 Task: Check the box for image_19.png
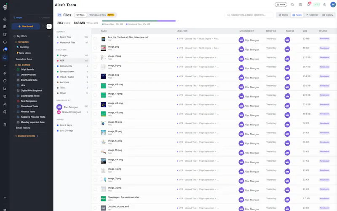(95, 123)
